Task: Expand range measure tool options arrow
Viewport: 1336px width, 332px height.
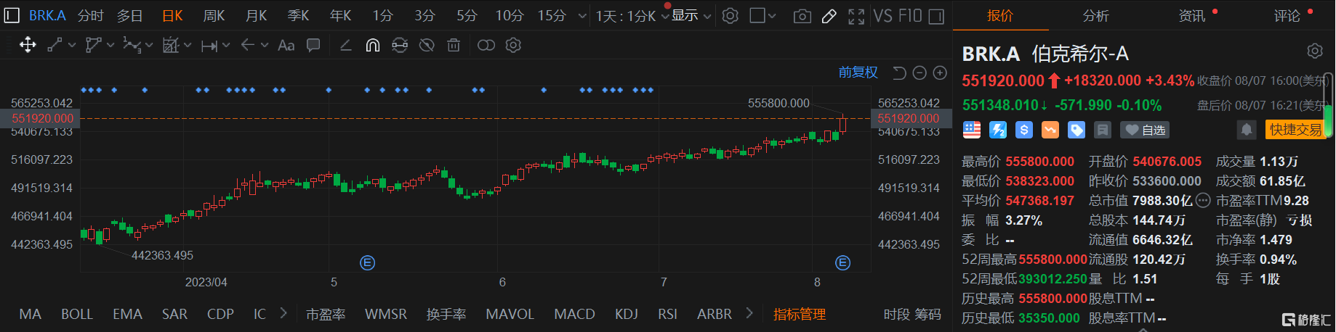Action: [226, 46]
